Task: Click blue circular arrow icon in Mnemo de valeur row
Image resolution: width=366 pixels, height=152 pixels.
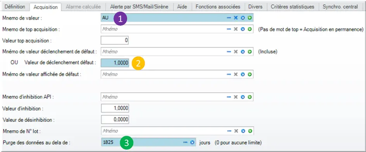Action: [243, 18]
